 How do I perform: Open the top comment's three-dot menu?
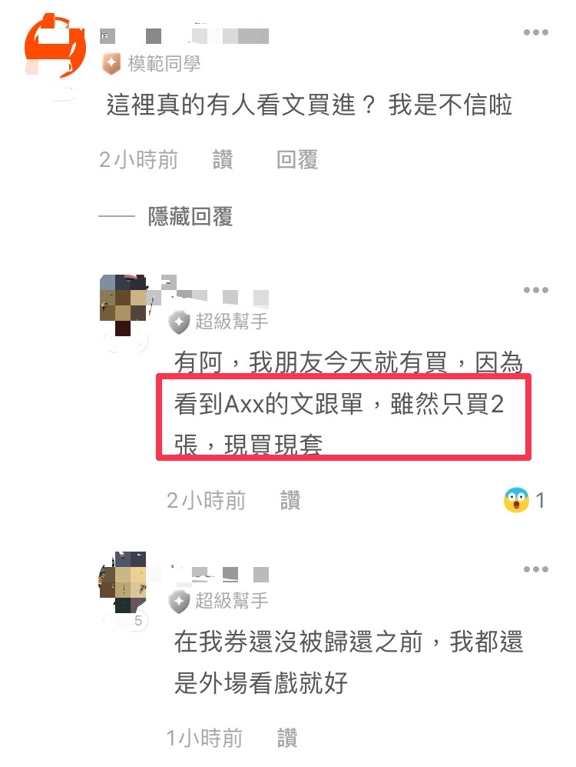[x=535, y=33]
